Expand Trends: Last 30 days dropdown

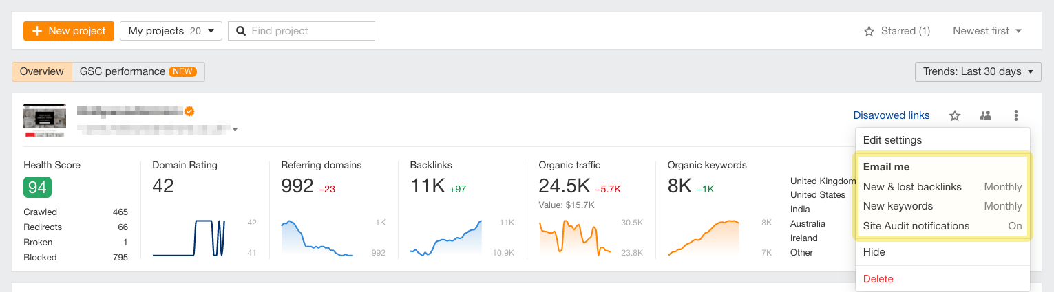pos(978,71)
